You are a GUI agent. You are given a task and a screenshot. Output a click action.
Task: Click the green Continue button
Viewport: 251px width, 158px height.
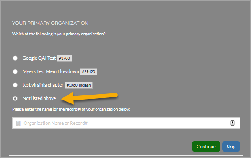(206, 146)
